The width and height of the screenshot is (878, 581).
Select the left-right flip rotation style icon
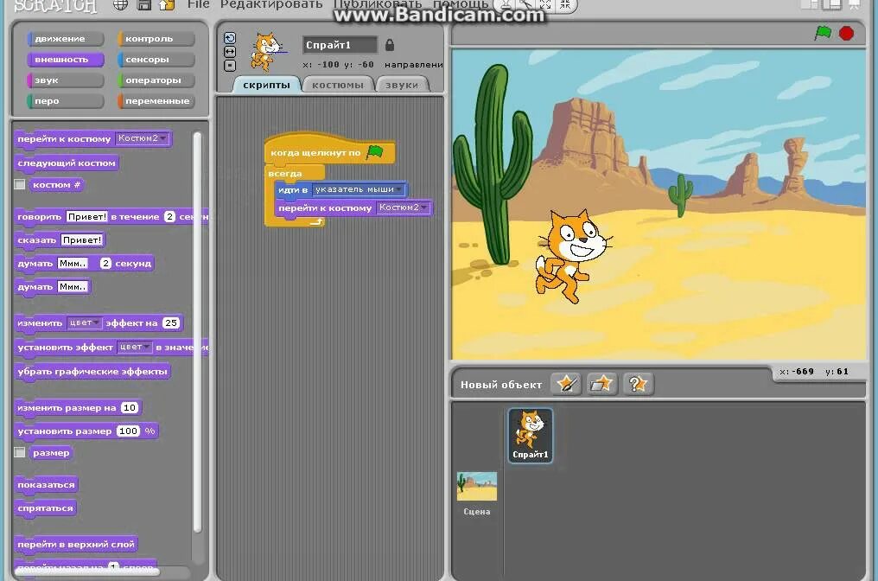(230, 52)
